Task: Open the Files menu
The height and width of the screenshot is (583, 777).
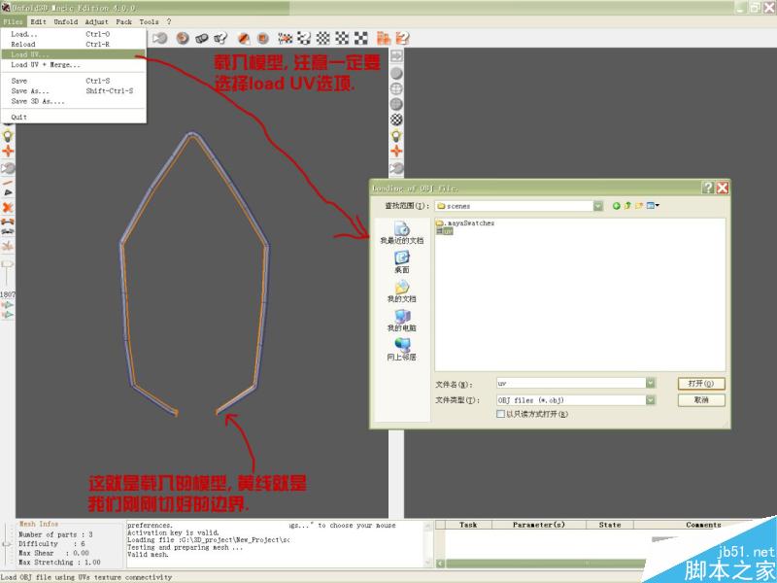Action: point(13,21)
